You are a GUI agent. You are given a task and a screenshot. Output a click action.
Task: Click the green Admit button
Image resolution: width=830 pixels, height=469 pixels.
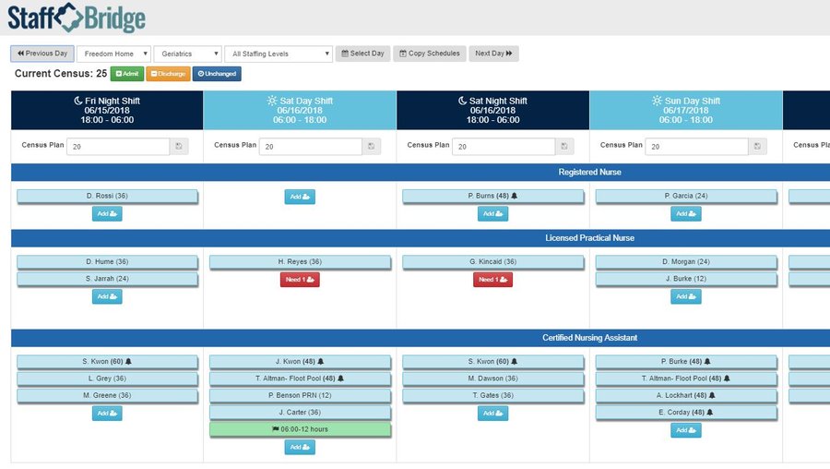coord(126,74)
